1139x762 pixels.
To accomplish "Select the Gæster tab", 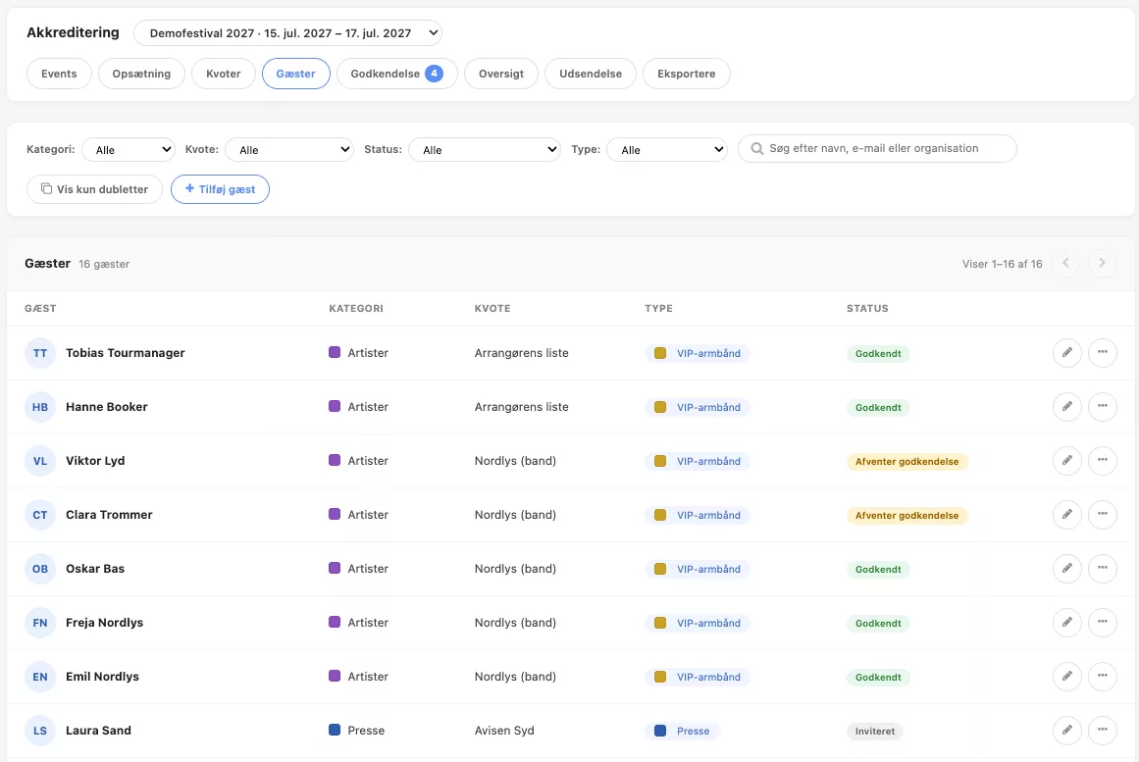I will [x=295, y=74].
